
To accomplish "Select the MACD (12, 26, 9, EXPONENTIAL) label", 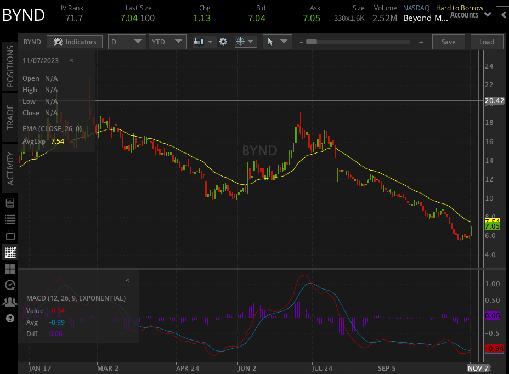I will coord(76,298).
